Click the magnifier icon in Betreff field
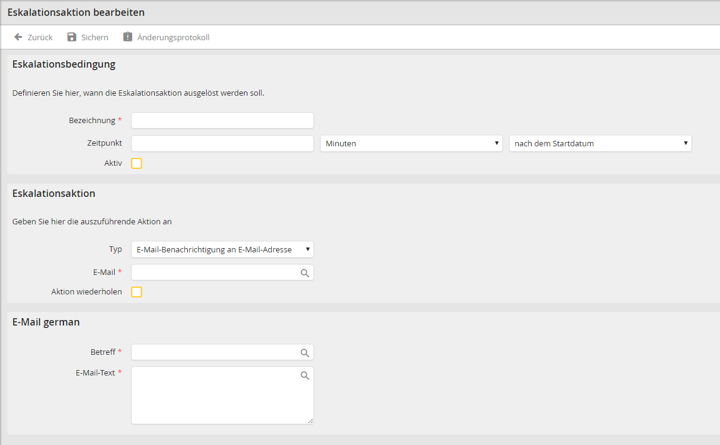This screenshot has height=445, width=720. pyautogui.click(x=305, y=352)
